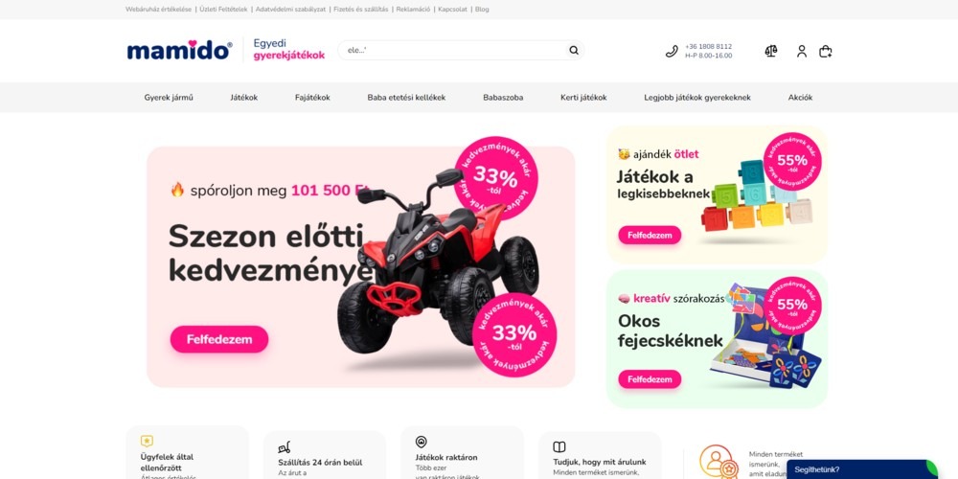Click the phone handset icon

[x=672, y=52]
